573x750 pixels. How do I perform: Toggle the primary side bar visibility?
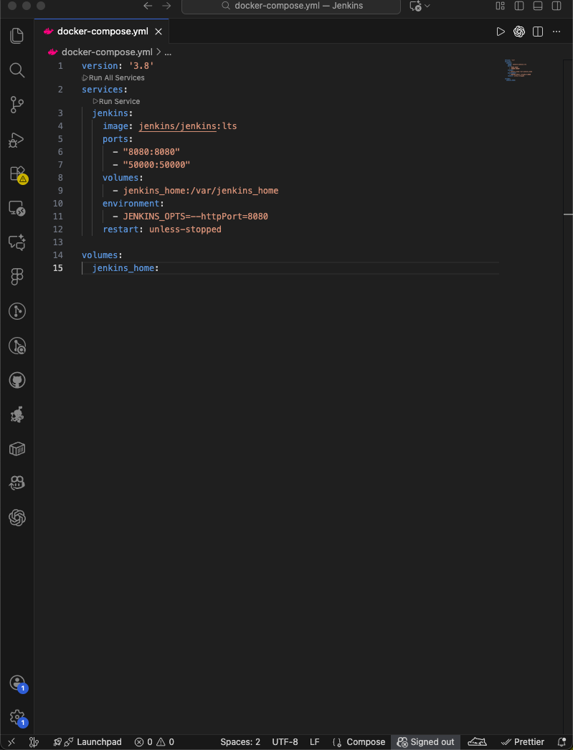(x=519, y=6)
